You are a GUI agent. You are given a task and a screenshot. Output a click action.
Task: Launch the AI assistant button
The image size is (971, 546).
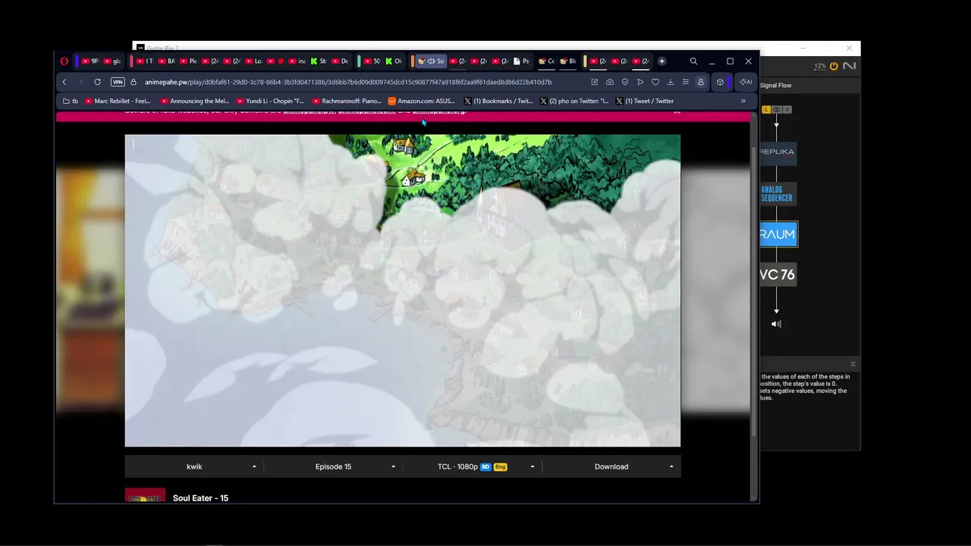(746, 82)
